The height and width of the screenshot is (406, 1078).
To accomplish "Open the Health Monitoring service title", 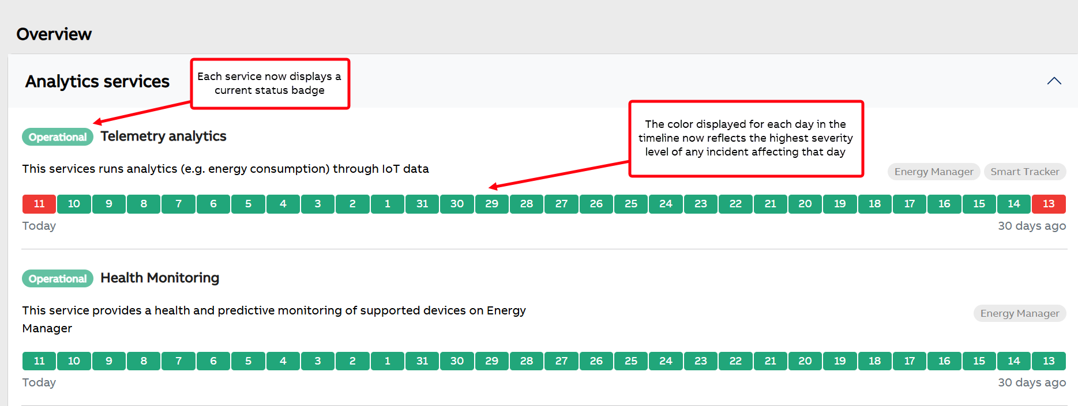I will 160,278.
